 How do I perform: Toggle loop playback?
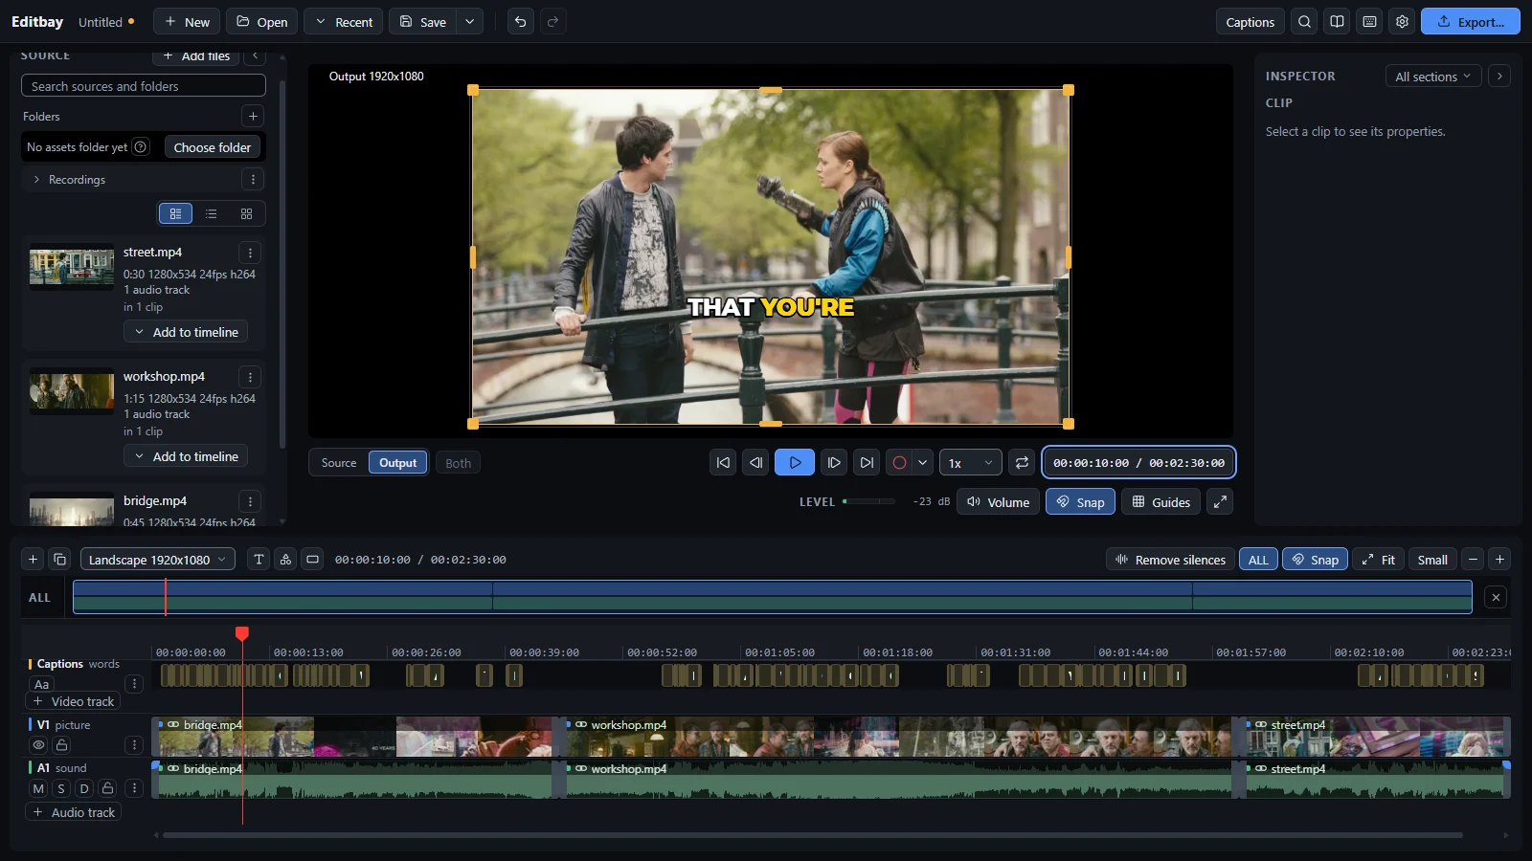coord(1022,463)
